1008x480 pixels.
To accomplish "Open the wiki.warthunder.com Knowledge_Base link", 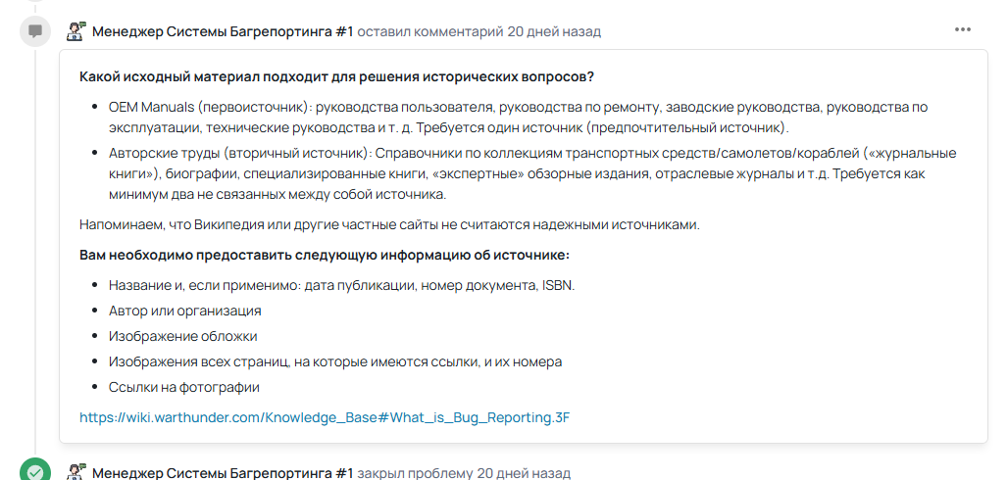I will 325,417.
